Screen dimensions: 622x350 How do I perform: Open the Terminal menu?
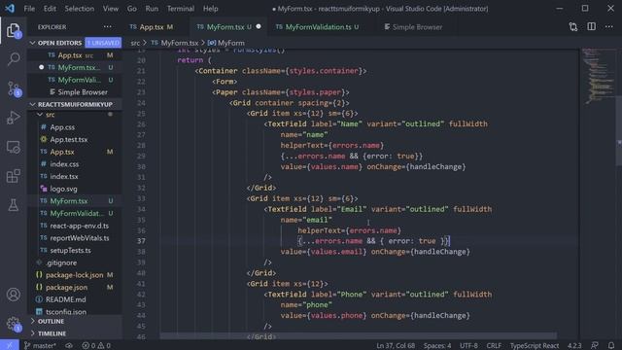point(181,9)
